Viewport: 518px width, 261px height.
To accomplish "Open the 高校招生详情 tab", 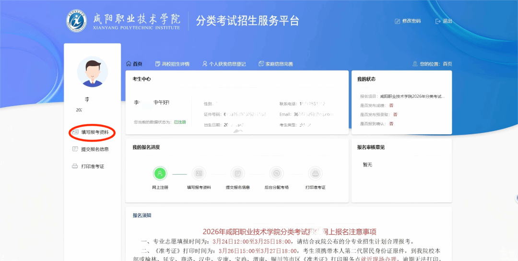I will coord(172,64).
